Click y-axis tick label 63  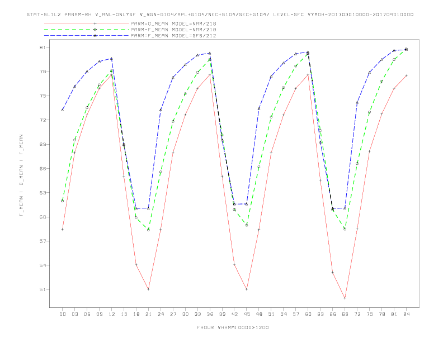tap(43, 193)
